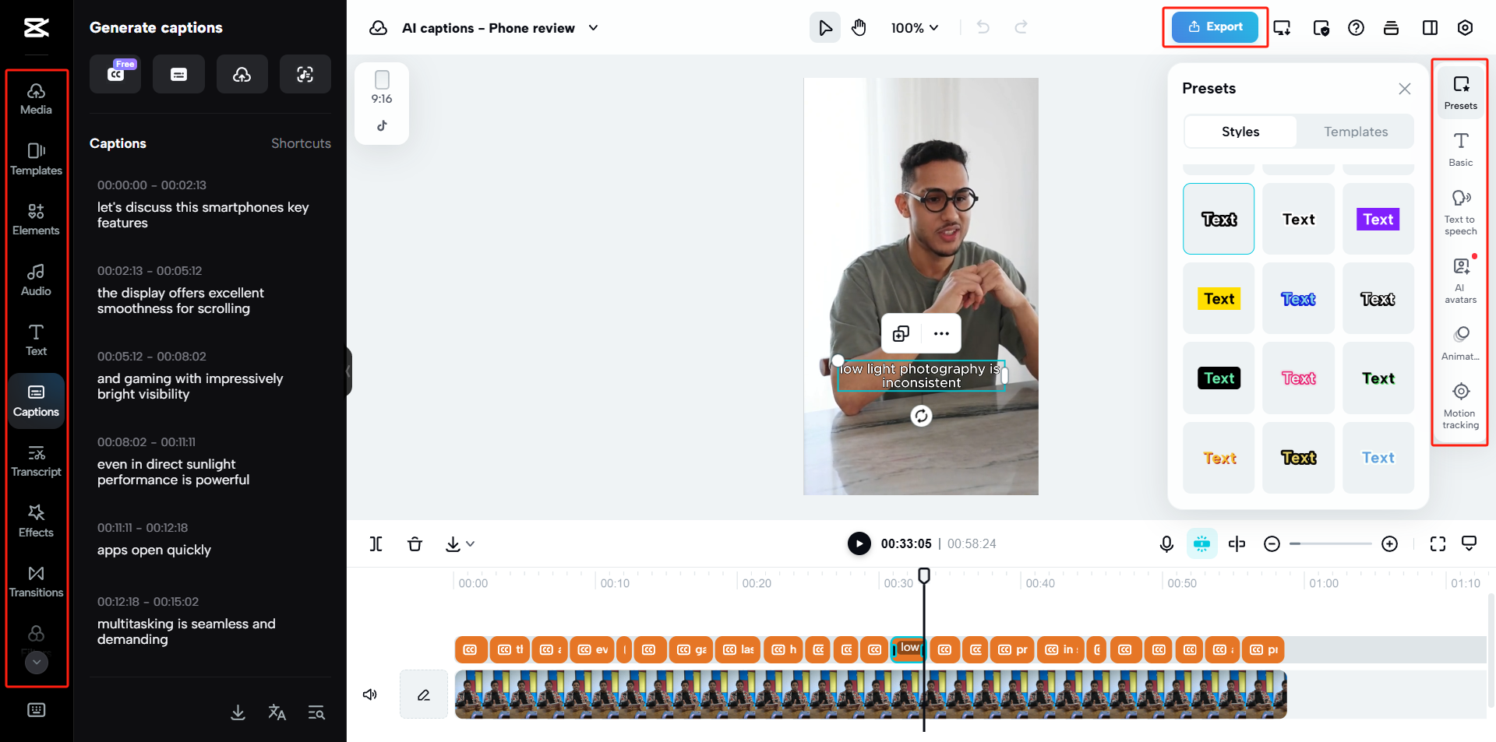
Task: Click the rotate handle below the caption box
Action: click(921, 416)
